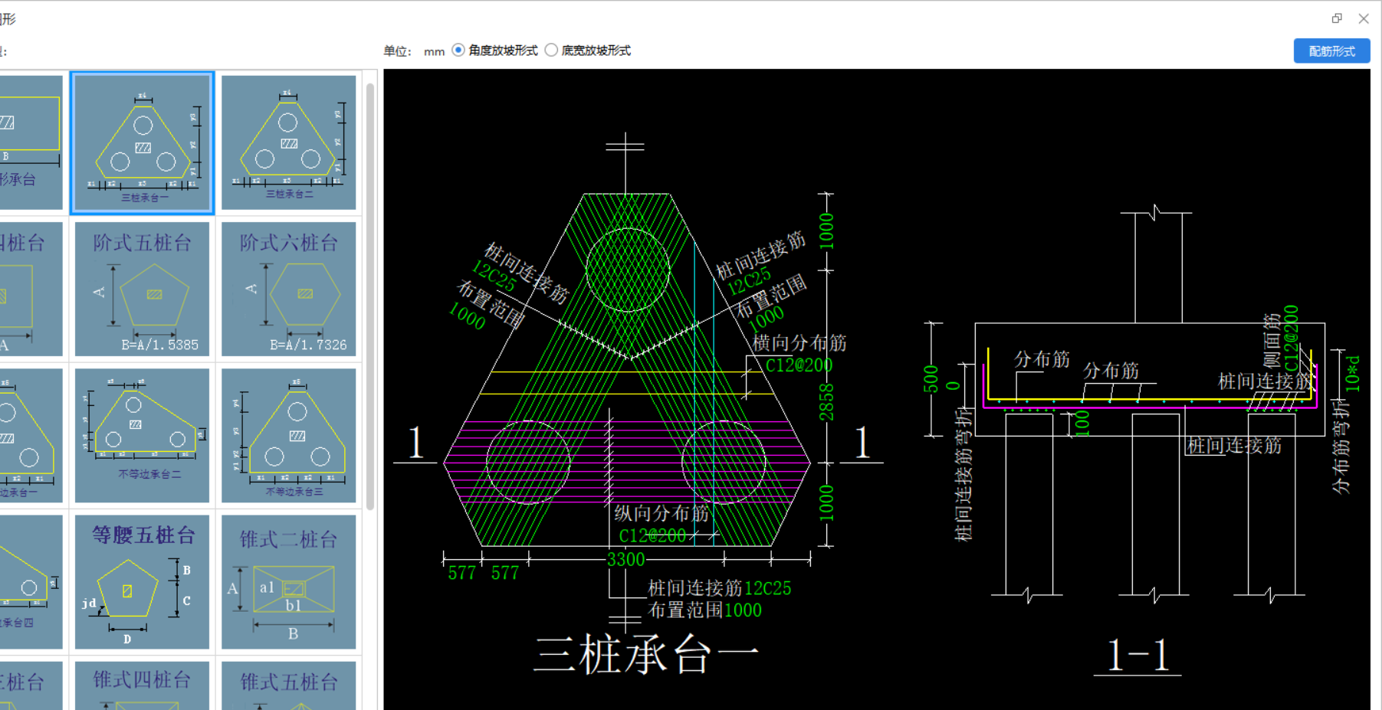Click the 配筋形式 button
The width and height of the screenshot is (1382, 710).
tap(1331, 51)
